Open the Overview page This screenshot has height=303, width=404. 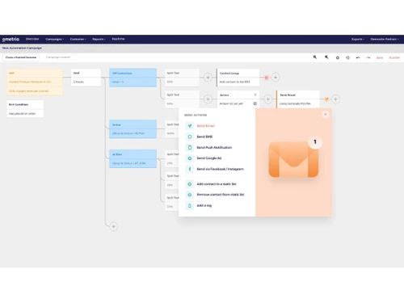click(x=32, y=39)
